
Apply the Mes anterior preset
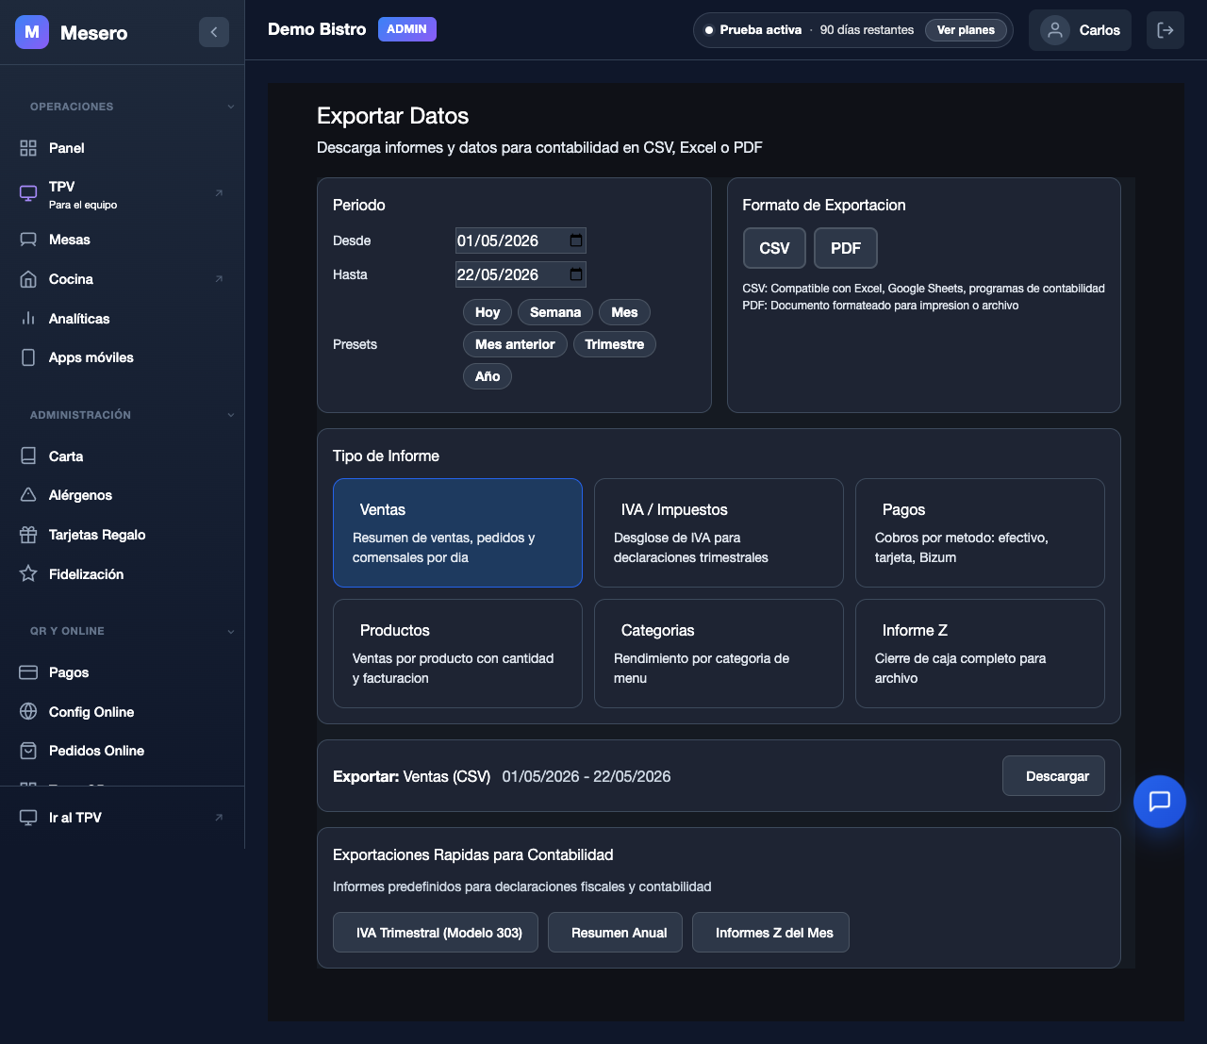[515, 344]
